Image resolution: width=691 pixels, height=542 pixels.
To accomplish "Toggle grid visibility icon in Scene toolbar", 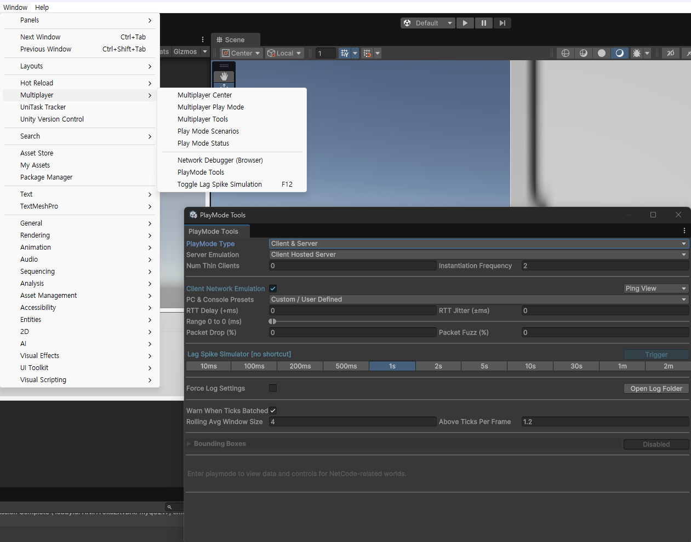I will click(x=344, y=53).
